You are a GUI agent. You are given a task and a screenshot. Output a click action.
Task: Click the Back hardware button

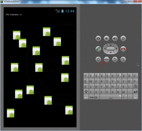pos(115,59)
